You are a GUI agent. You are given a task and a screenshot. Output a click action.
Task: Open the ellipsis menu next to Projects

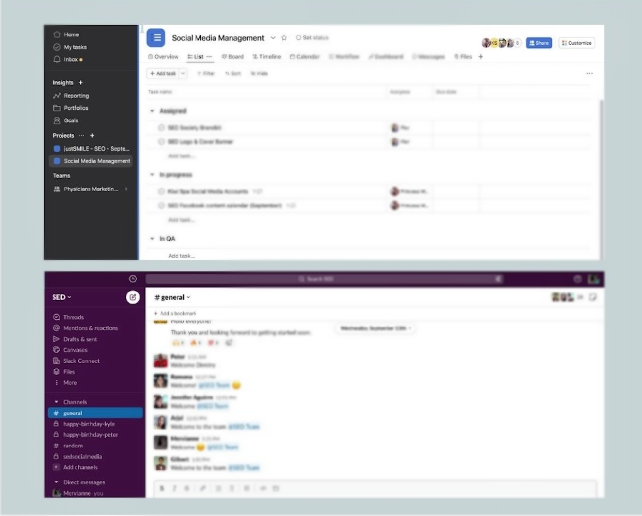(x=81, y=135)
